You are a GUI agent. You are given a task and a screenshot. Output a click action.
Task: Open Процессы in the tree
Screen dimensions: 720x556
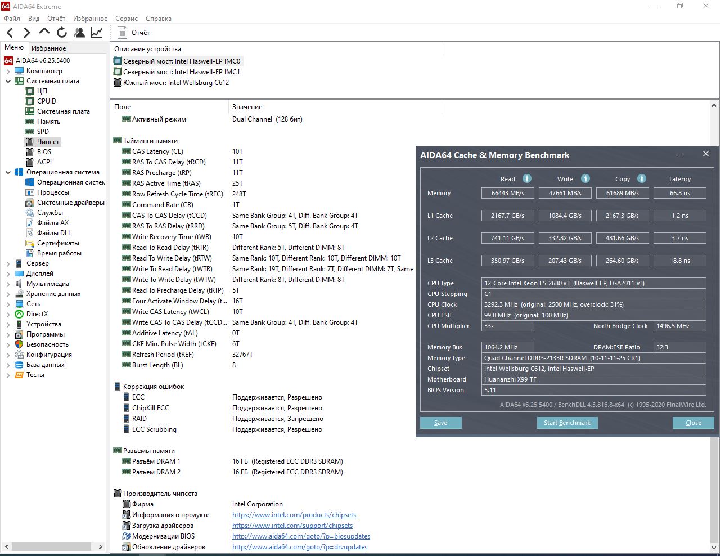[x=53, y=192]
